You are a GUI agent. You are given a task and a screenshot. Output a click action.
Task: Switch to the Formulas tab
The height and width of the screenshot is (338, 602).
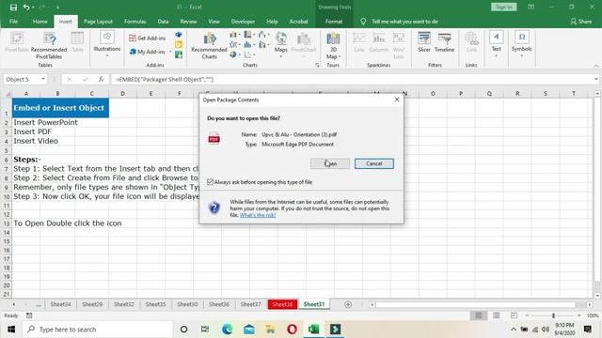tap(135, 22)
